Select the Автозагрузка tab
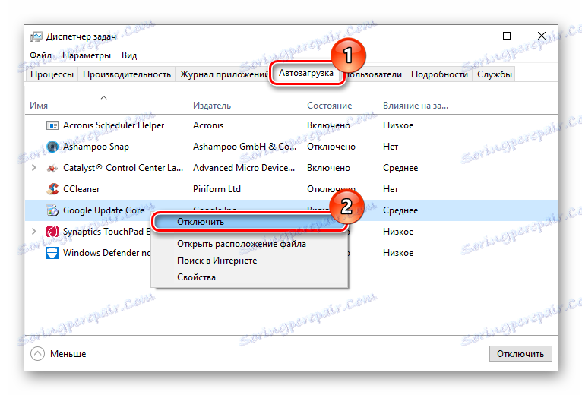Image resolution: width=582 pixels, height=395 pixels. point(306,73)
